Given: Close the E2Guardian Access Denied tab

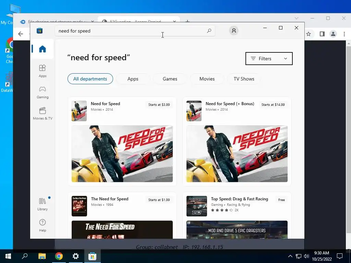Looking at the screenshot, I should [x=174, y=21].
